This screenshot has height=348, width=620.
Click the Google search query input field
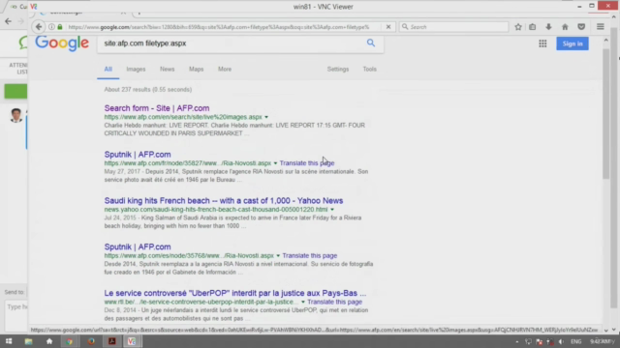coord(232,43)
